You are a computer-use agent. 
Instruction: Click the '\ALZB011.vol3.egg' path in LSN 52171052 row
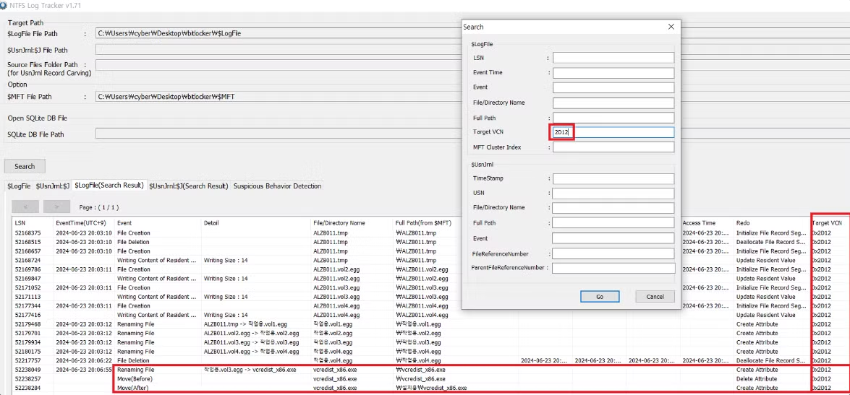(x=422, y=288)
